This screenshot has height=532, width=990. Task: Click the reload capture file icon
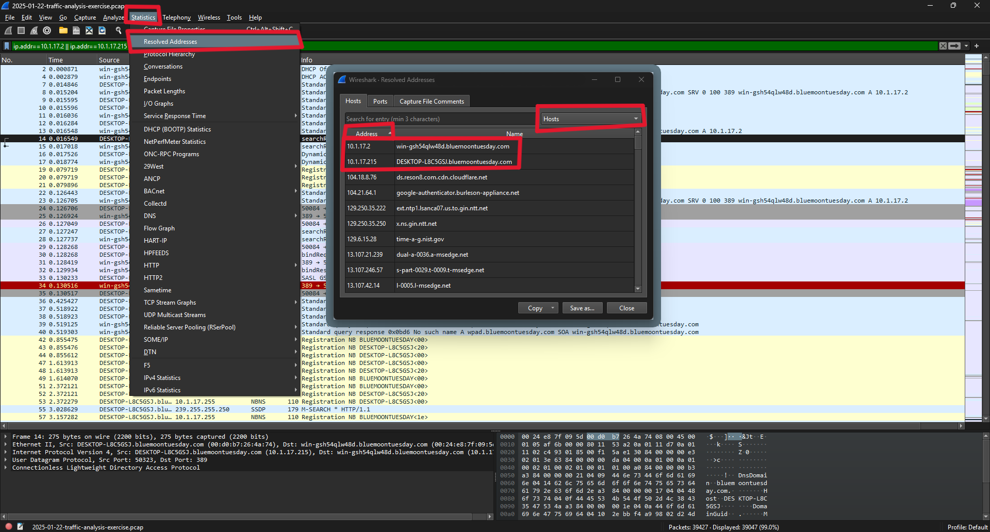tap(102, 31)
